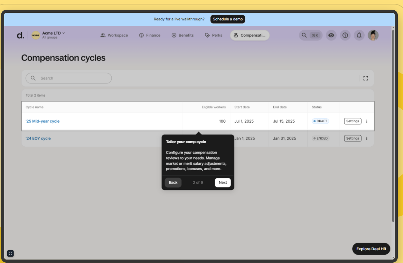403x263 pixels.
Task: Toggle the eye visibility icon in header
Action: (x=331, y=35)
